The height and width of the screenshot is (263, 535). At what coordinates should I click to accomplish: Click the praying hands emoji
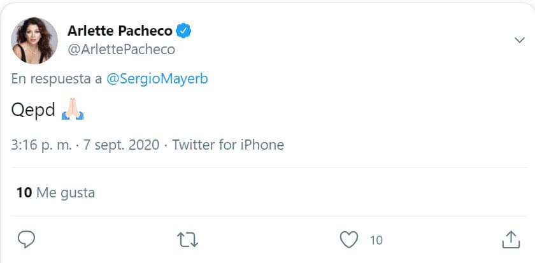tap(73, 110)
